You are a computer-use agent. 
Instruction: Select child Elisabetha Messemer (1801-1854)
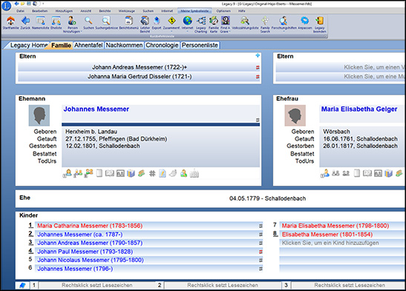[x=342, y=235]
